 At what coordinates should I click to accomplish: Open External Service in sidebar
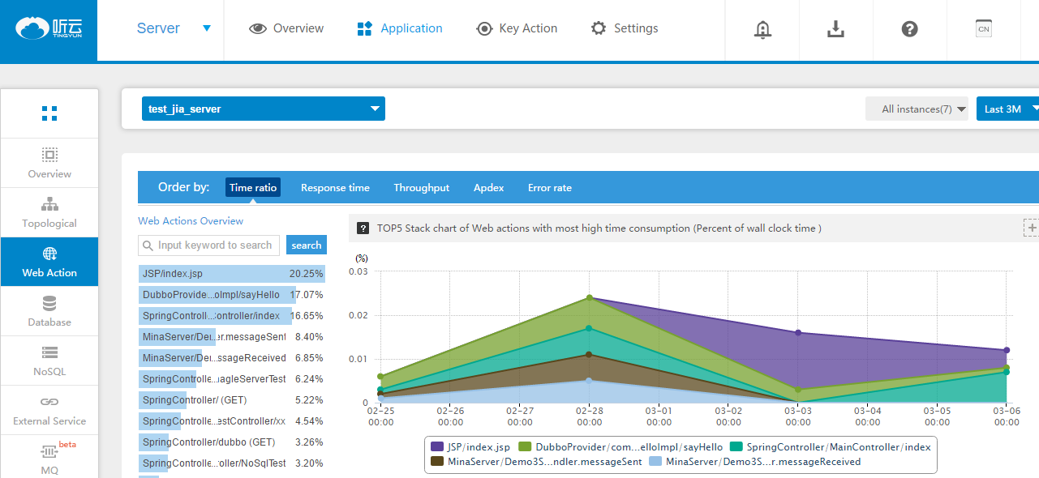pyautogui.click(x=49, y=411)
